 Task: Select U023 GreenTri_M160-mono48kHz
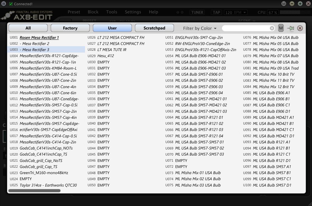pyautogui.click(x=46, y=173)
